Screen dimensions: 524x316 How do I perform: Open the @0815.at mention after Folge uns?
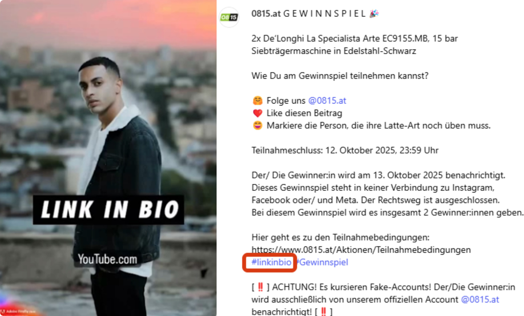point(327,101)
